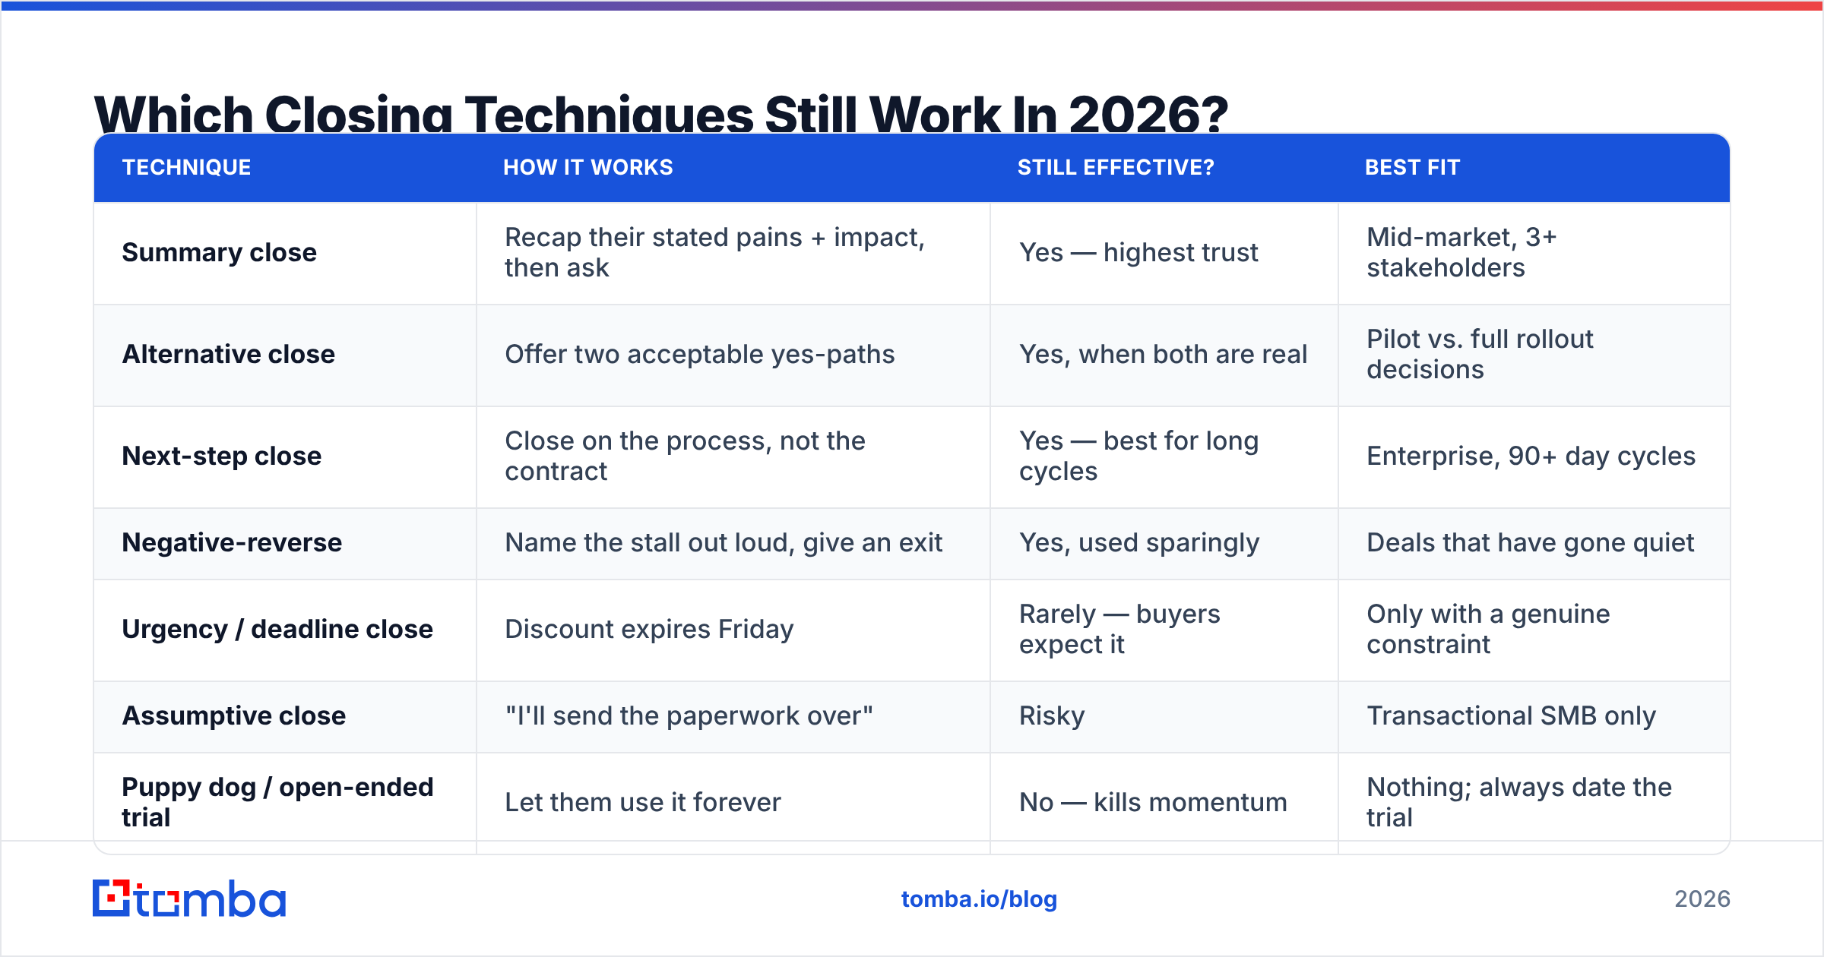Viewport: 1824px width, 957px height.
Task: Select 'Recap their stated pains + impact' cell
Action: [x=733, y=253]
